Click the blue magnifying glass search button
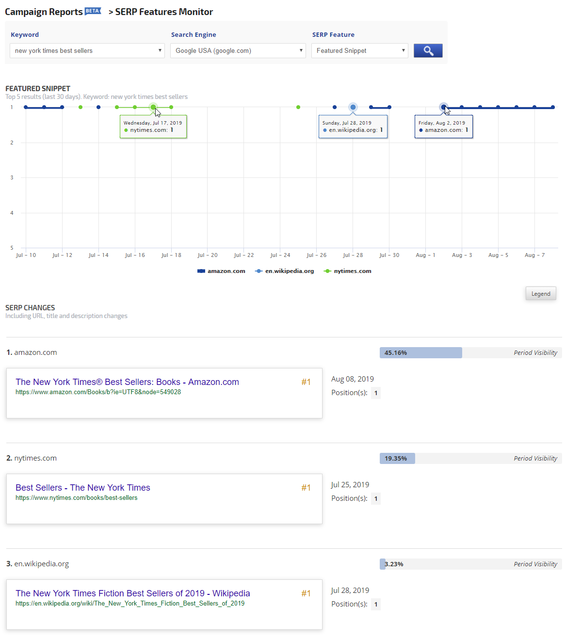 428,50
